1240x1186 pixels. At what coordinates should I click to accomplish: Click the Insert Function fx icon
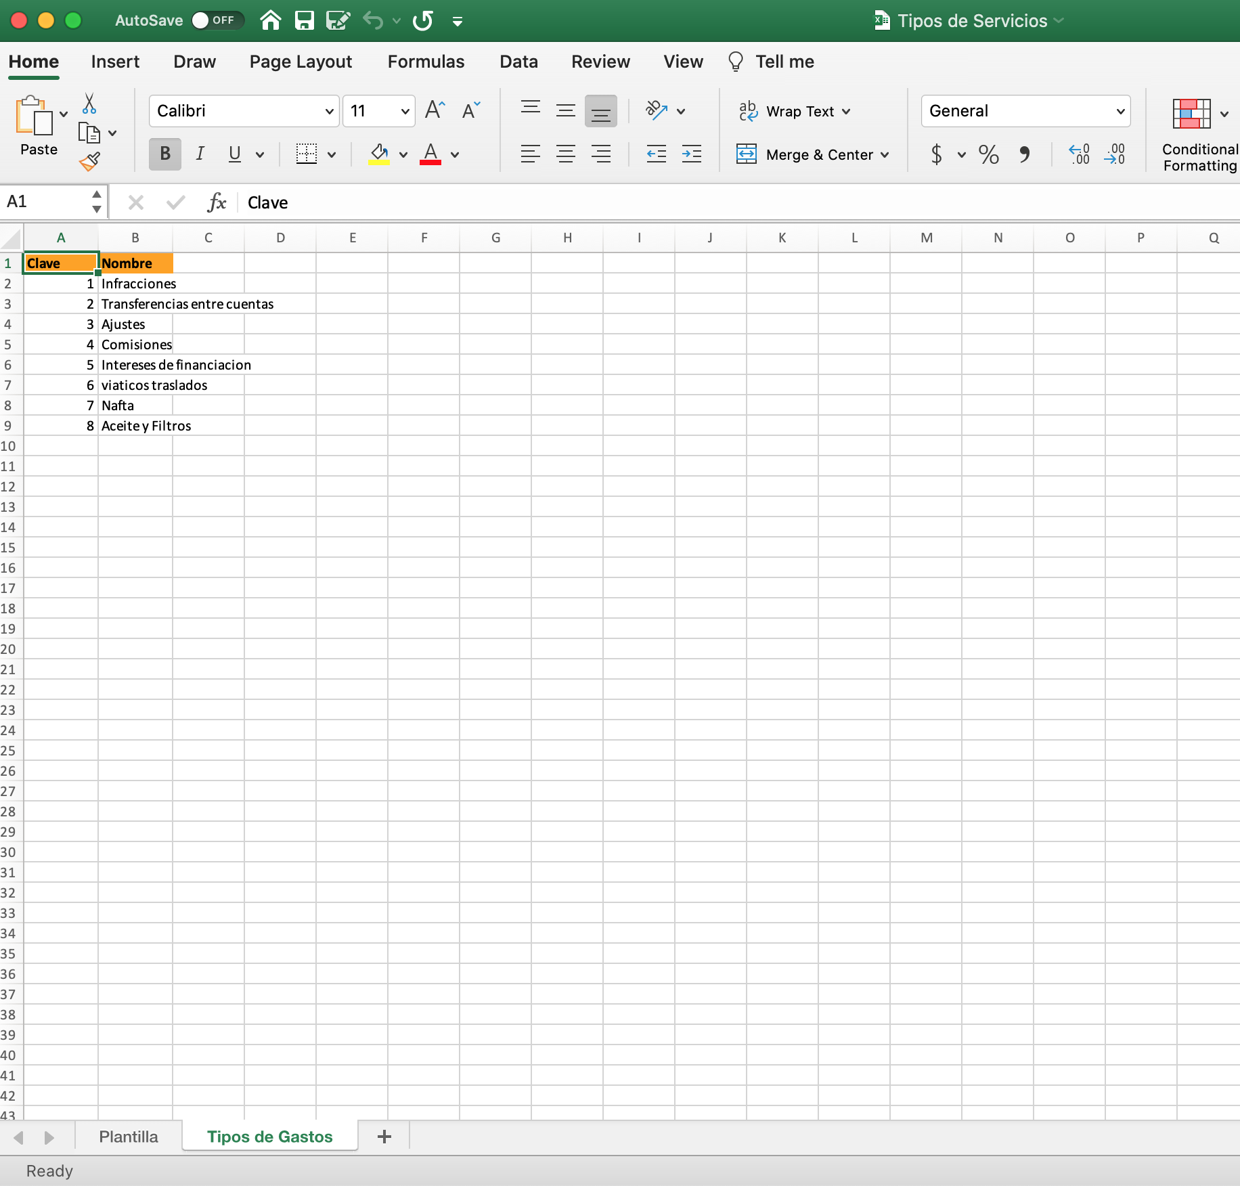pos(216,202)
